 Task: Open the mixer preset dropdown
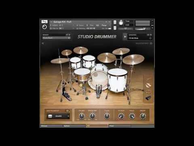(x=57, y=38)
